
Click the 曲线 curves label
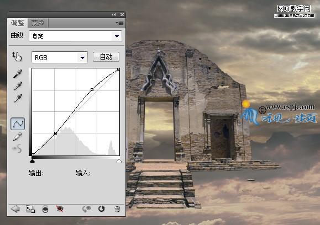pyautogui.click(x=17, y=35)
